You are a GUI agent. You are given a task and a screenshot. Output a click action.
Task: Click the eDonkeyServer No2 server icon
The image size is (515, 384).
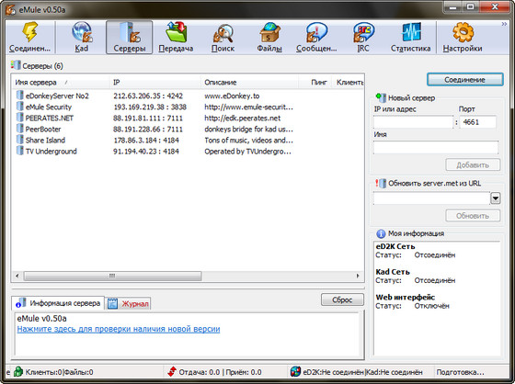click(x=19, y=96)
